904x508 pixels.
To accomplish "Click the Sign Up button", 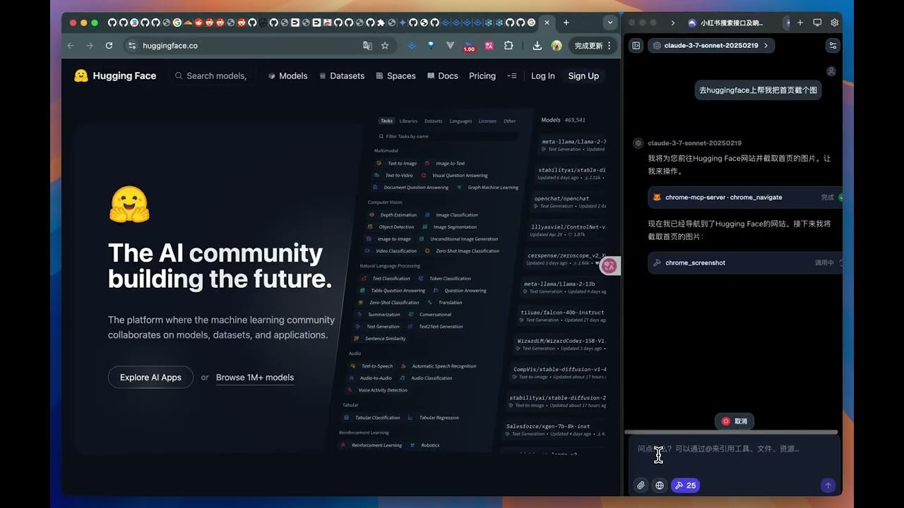I will (x=583, y=75).
